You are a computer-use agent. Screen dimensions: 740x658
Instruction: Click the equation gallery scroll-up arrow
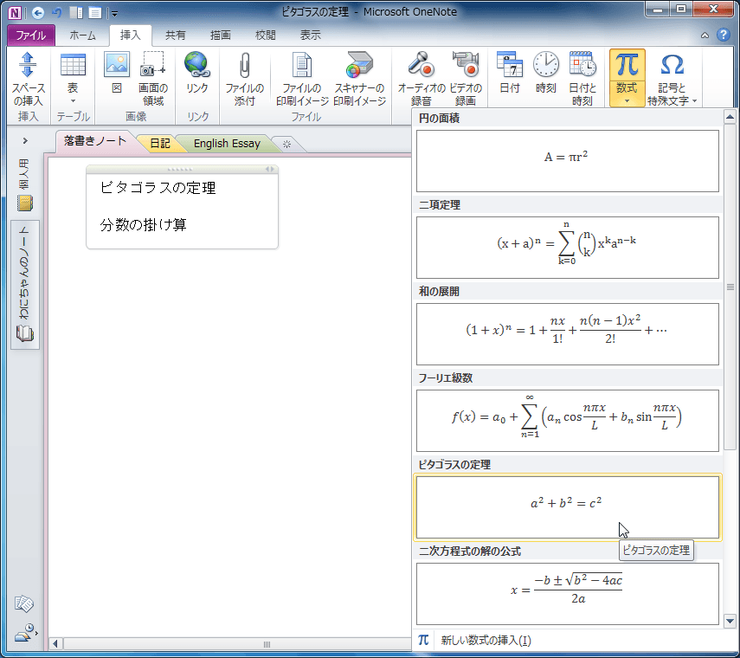point(730,116)
